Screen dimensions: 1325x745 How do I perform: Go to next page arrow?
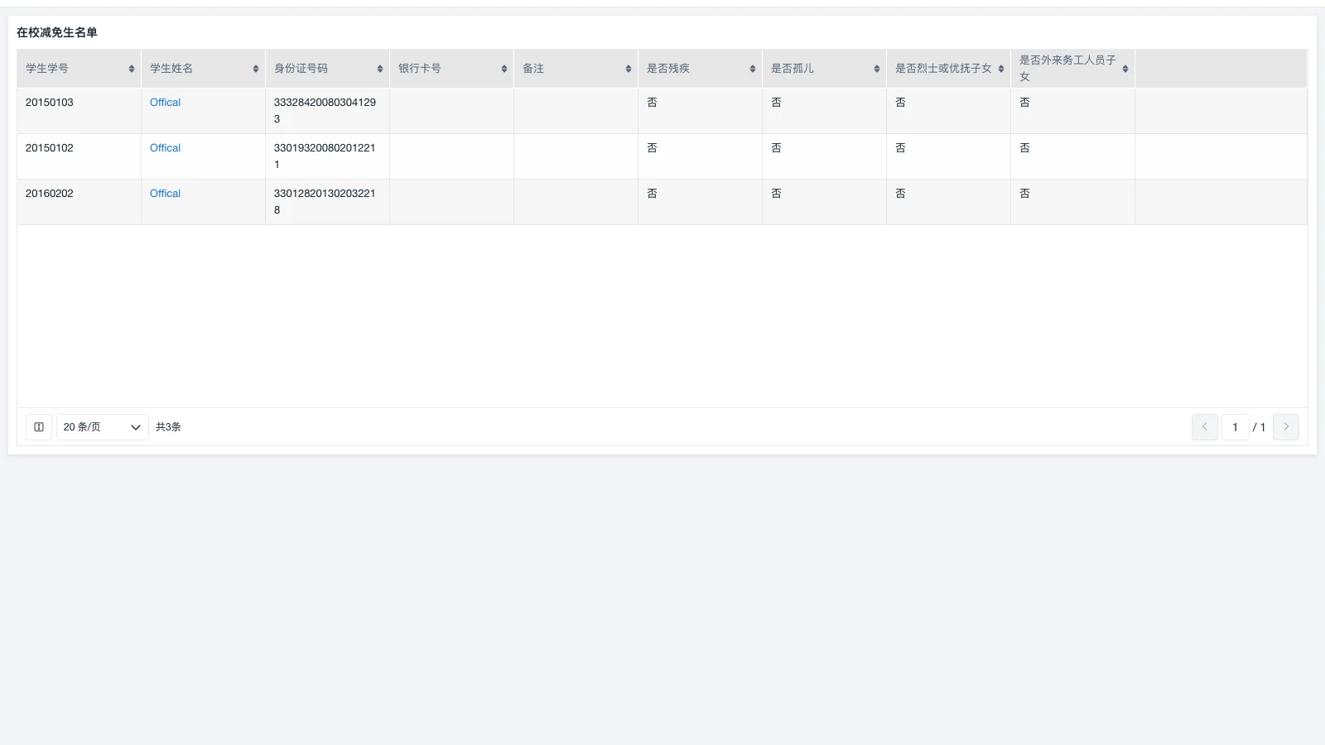[x=1285, y=427]
